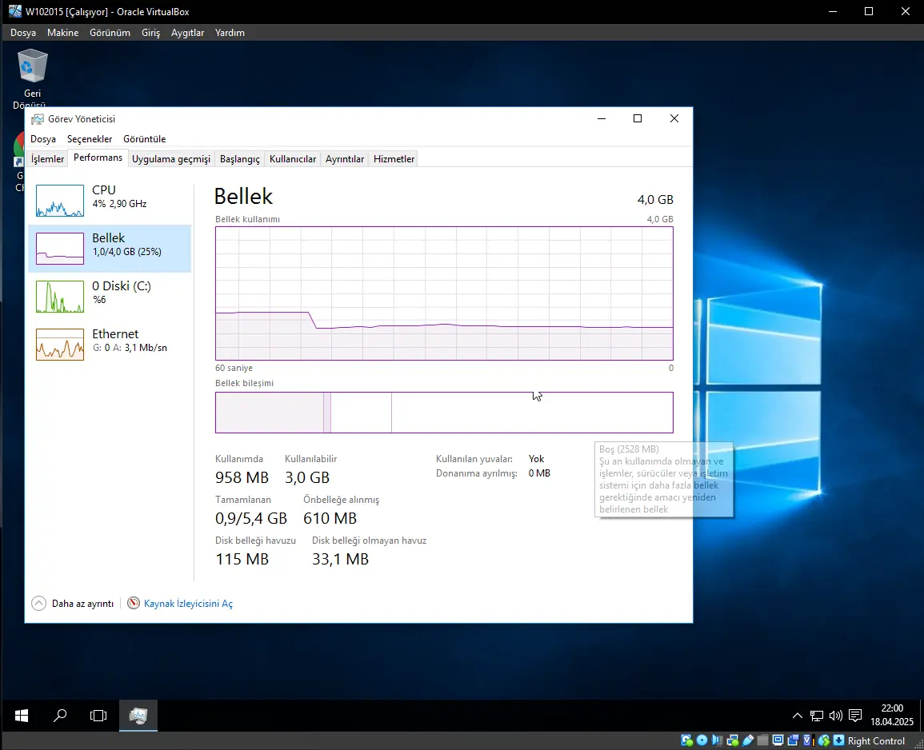The height and width of the screenshot is (750, 924).
Task: Click Task Manager title bar icon
Action: [x=37, y=119]
